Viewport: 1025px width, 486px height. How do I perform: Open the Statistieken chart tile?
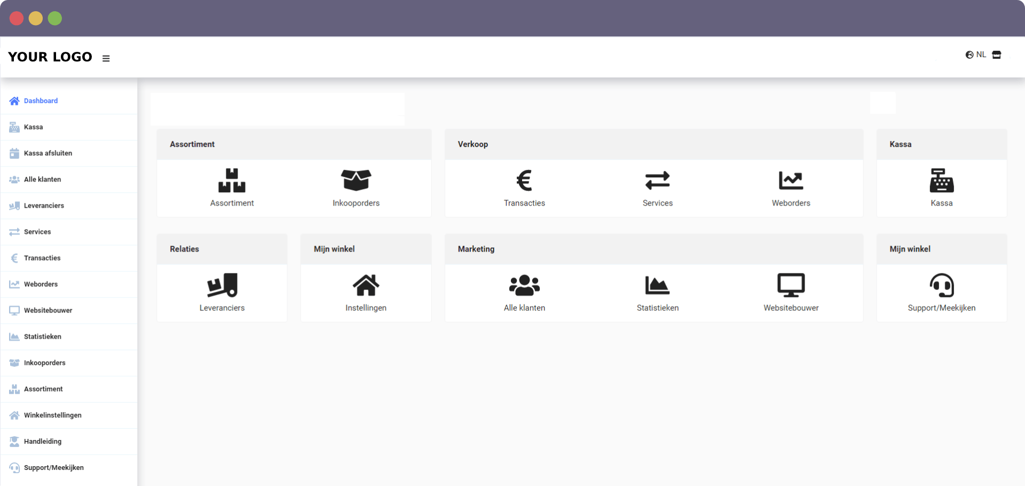click(657, 285)
